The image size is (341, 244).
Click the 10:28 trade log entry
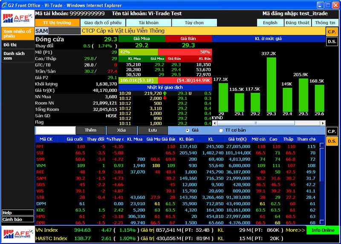pos(165,93)
